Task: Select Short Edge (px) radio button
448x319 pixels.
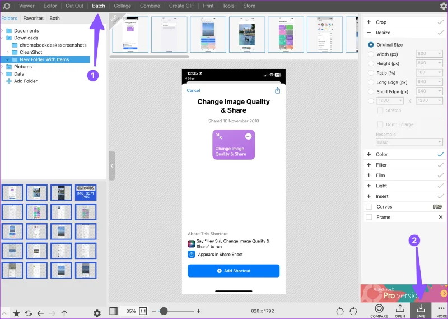Action: click(371, 91)
